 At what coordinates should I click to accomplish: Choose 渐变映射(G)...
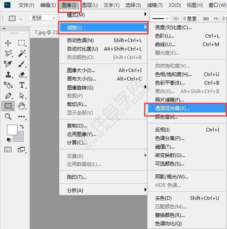(x=187, y=155)
